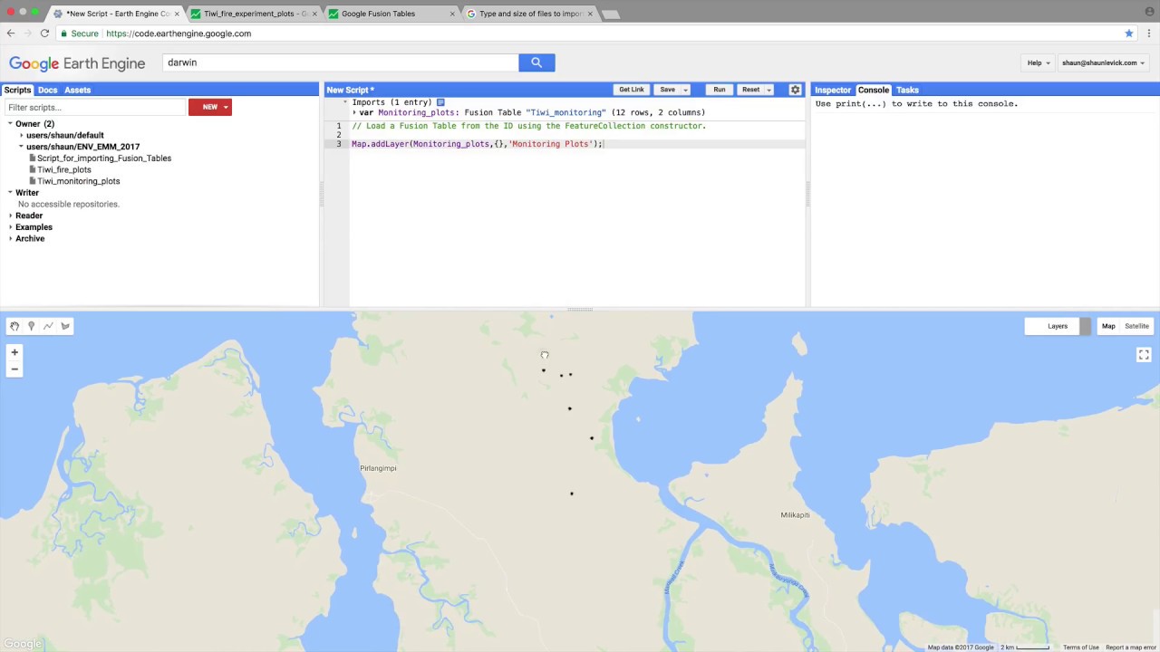This screenshot has height=652, width=1160.
Task: Switch to the Inspector tab
Action: [x=833, y=90]
